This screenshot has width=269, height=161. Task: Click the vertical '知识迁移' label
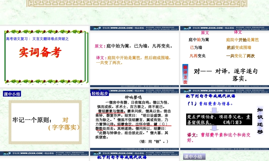[260, 121]
